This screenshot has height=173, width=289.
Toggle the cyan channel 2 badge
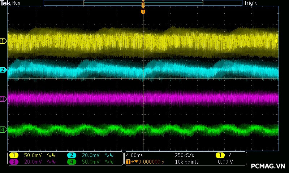72,155
